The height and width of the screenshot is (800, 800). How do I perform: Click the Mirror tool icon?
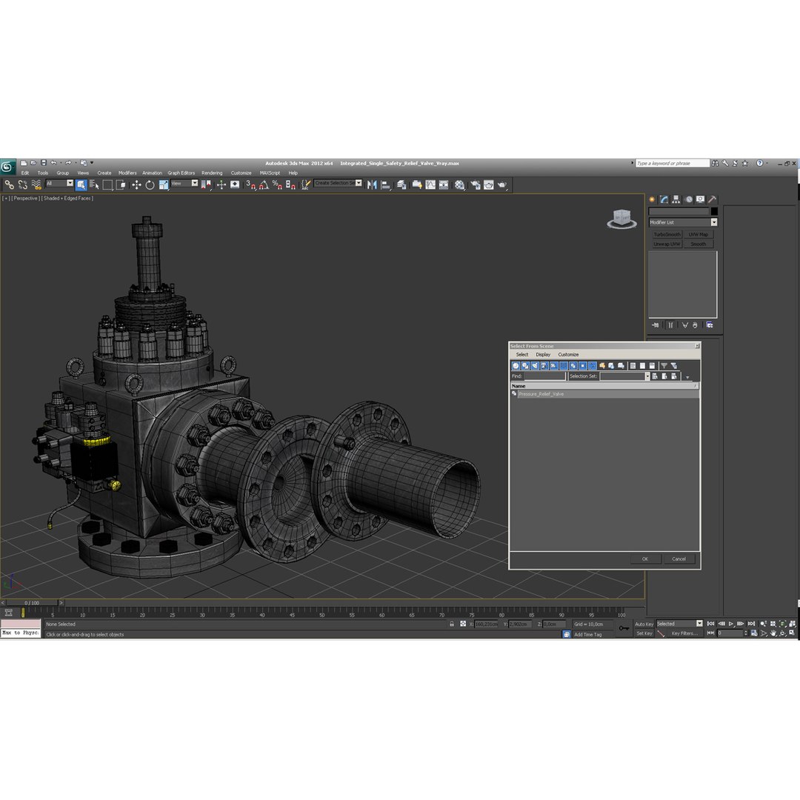click(x=372, y=184)
